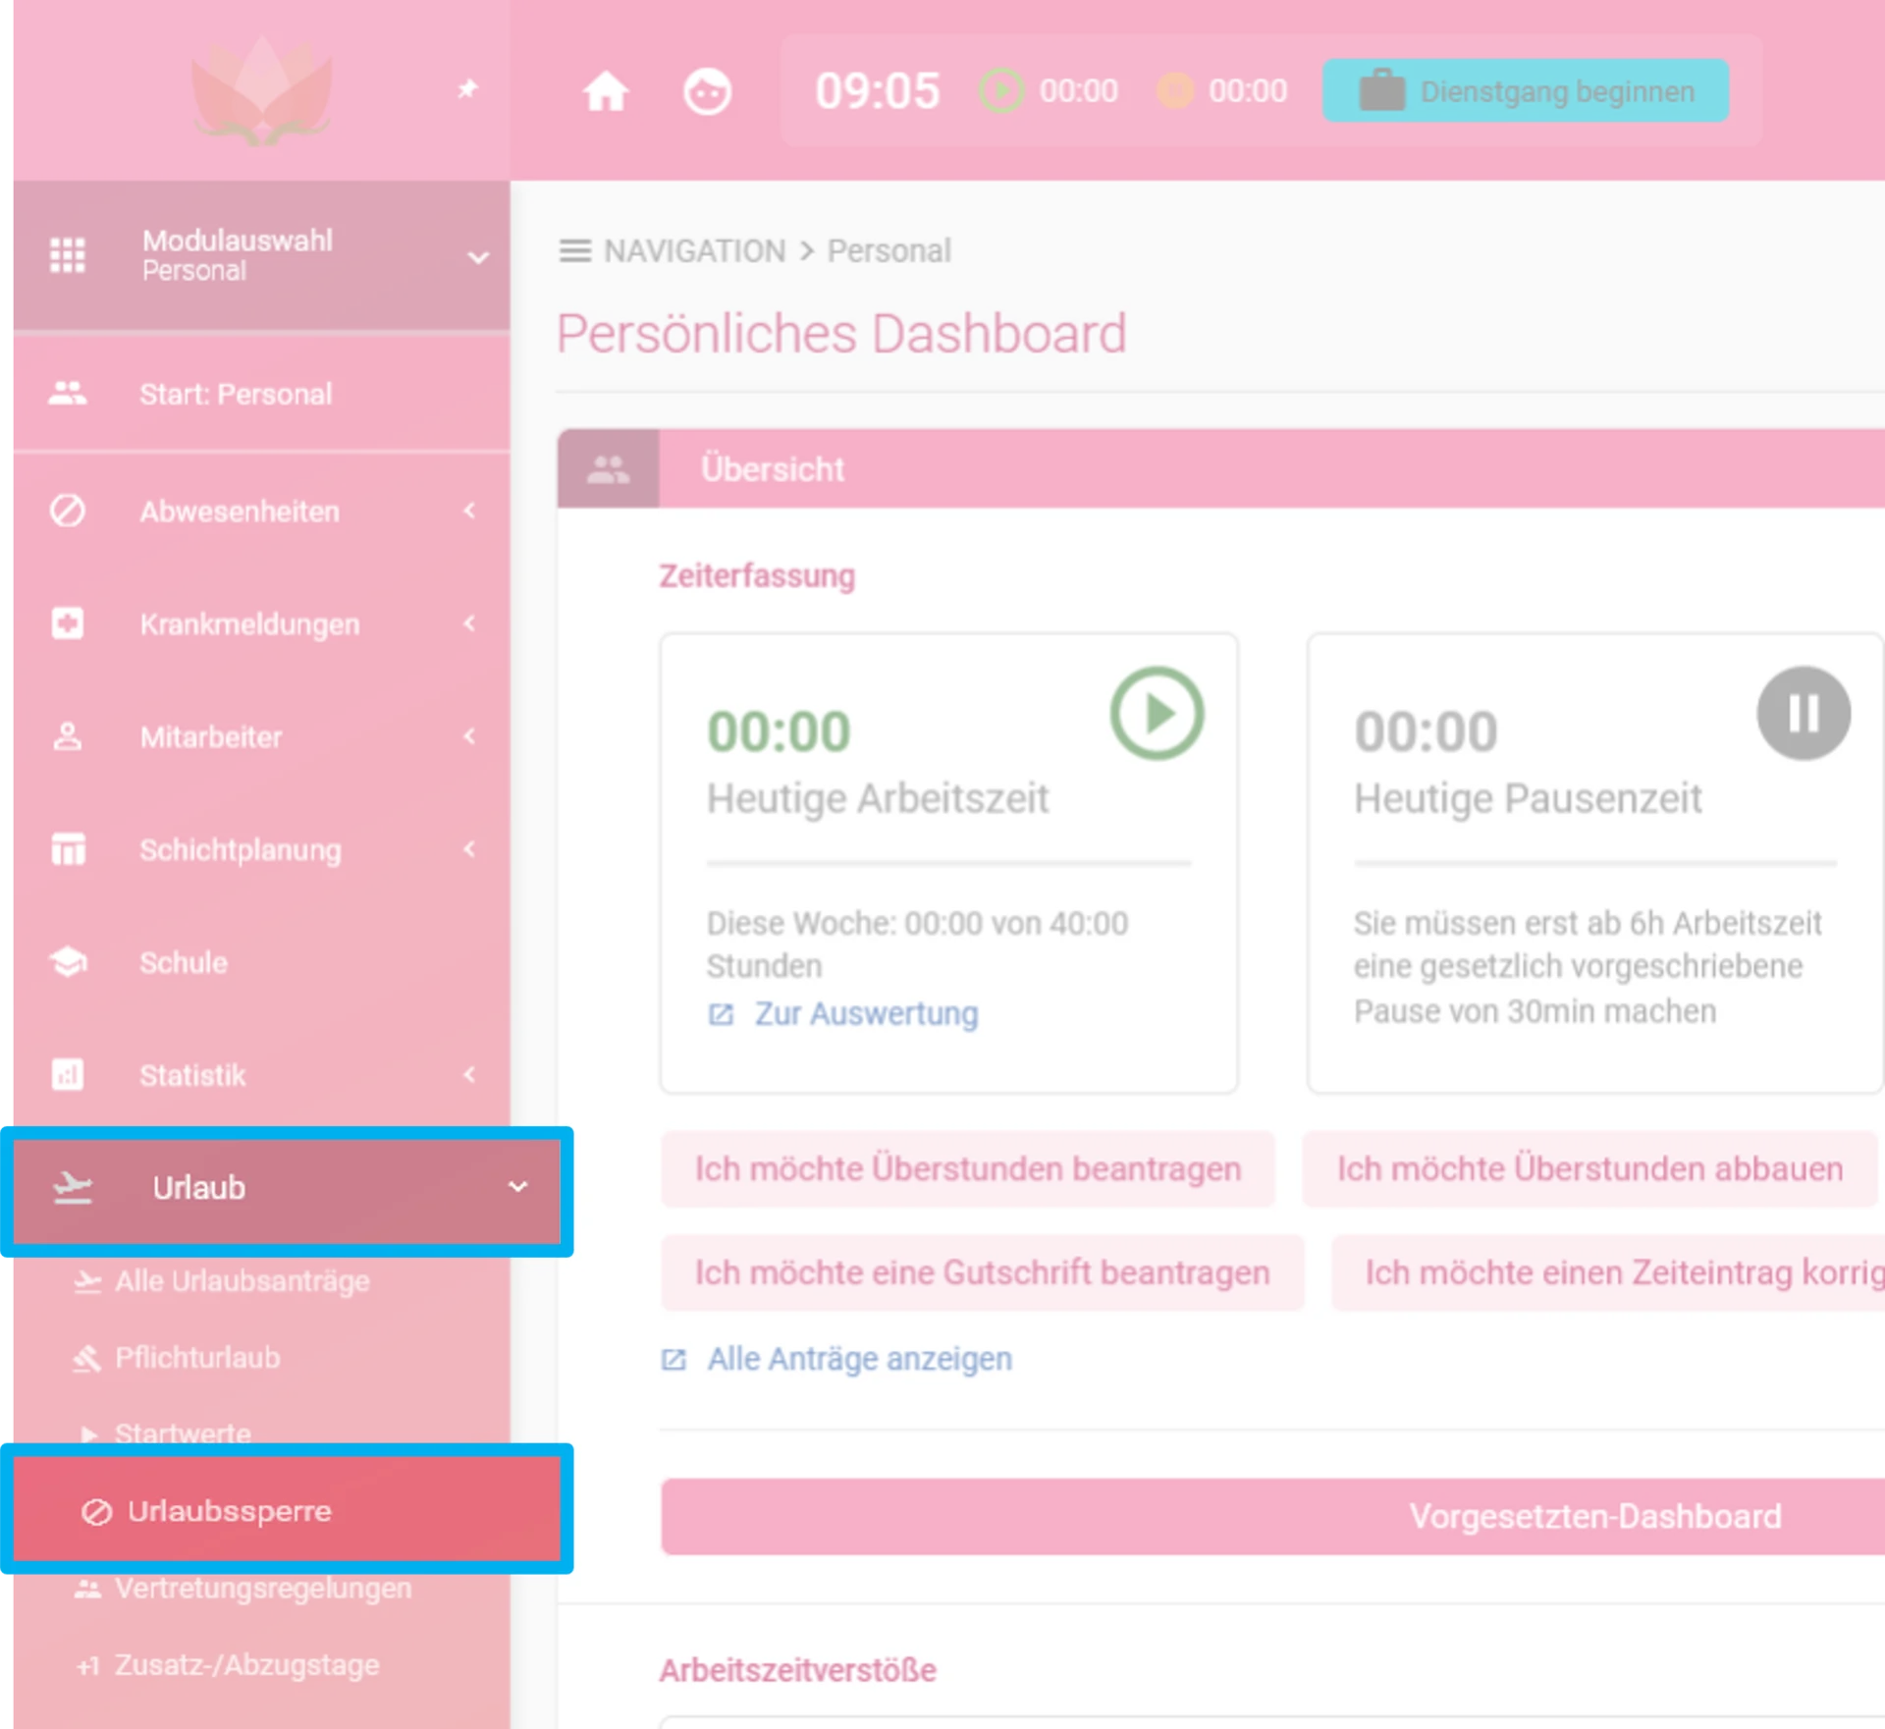The image size is (1885, 1729).
Task: Expand the Abwesenheiten submenu chevron
Action: [470, 511]
